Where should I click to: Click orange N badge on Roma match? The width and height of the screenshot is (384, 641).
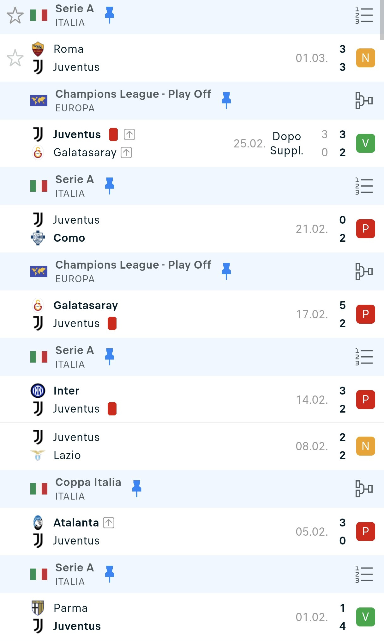[365, 58]
